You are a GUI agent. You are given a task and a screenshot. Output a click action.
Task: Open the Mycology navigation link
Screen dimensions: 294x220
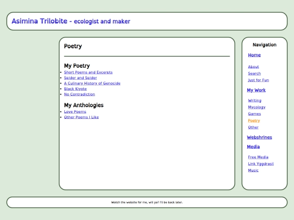coord(256,107)
